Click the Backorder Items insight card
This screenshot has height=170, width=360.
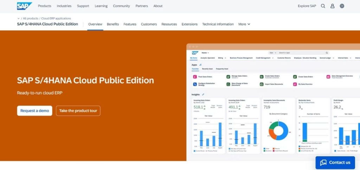(x=313, y=126)
